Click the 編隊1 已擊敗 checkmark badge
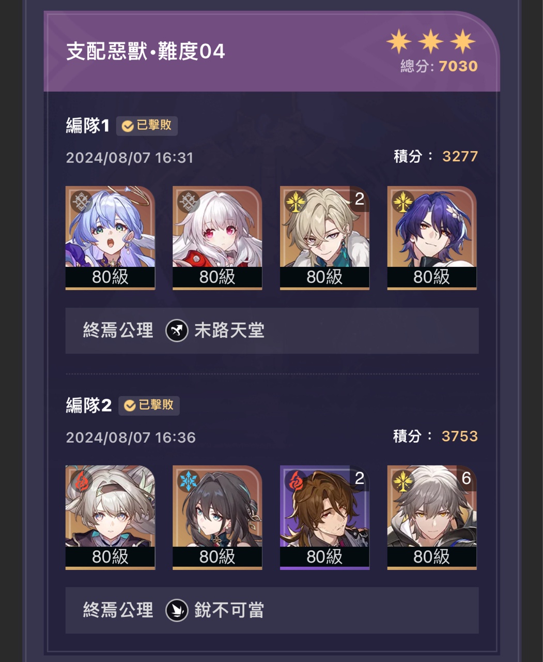 coord(147,126)
